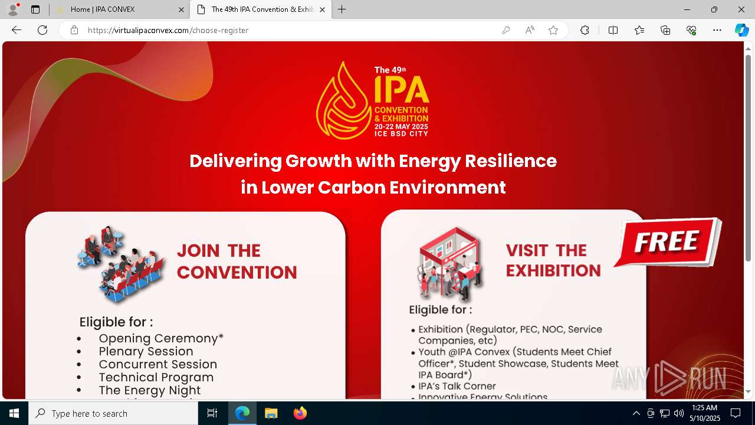Click The Energy Night list item
The width and height of the screenshot is (755, 425).
[149, 390]
